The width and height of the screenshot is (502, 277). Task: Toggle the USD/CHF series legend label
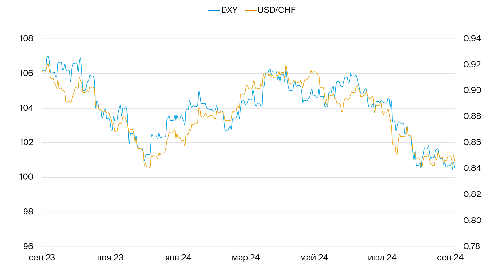click(x=276, y=10)
